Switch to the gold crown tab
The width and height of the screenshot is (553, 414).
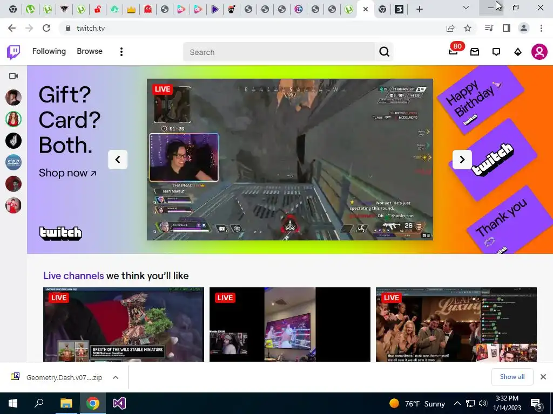click(x=131, y=9)
